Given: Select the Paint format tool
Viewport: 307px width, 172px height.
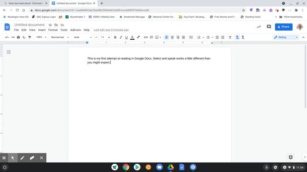Looking at the screenshot, I should click(x=30, y=37).
